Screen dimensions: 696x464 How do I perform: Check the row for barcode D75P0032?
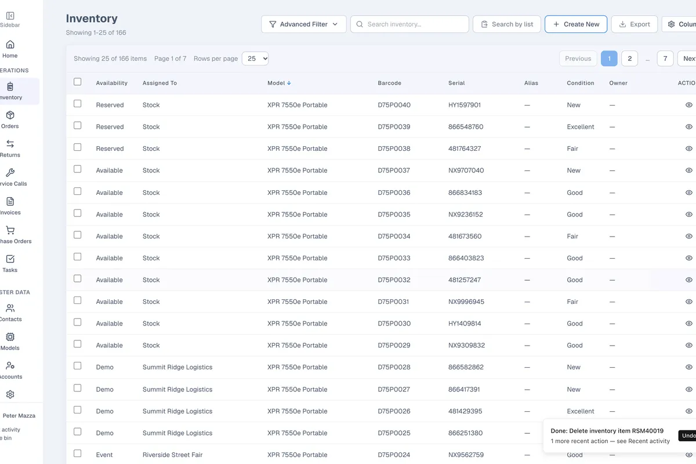(78, 278)
